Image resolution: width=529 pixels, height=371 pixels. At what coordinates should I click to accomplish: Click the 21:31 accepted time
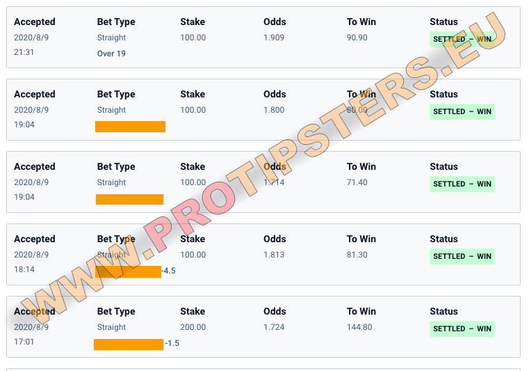click(x=24, y=52)
